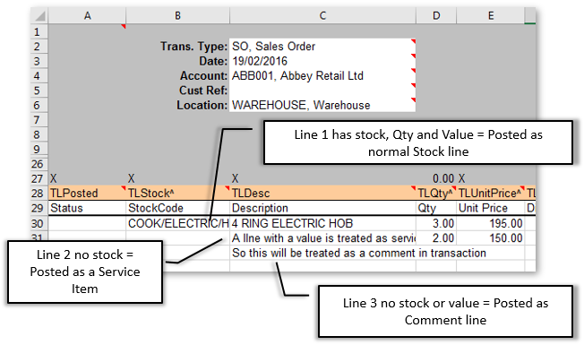This screenshot has width=584, height=345.
Task: Click the account cell 'ABB001, Abbey Retail Ltd'
Action: (x=322, y=75)
